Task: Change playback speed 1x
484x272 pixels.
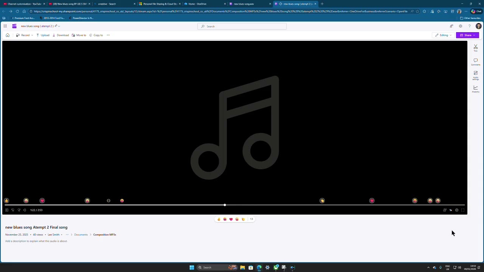Action: (451, 210)
